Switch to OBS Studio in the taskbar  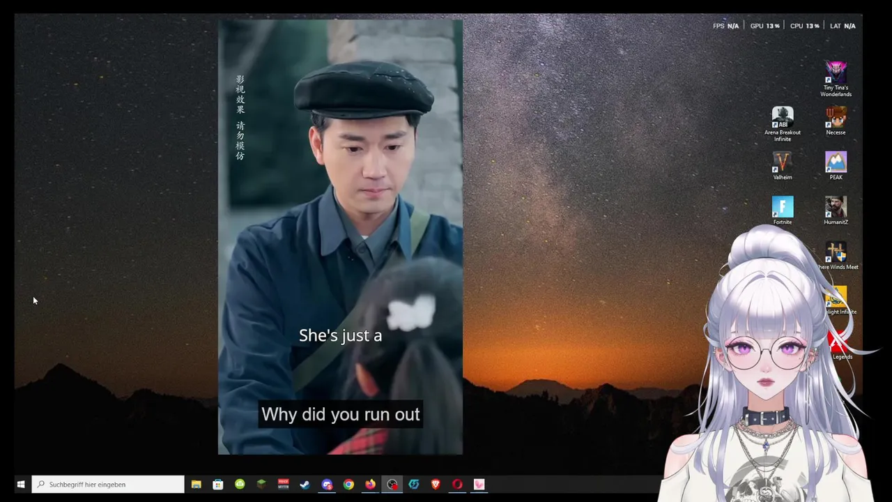[392, 484]
